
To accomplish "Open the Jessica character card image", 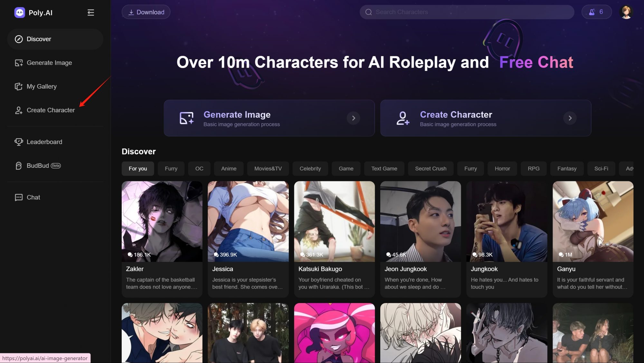I will [x=248, y=221].
